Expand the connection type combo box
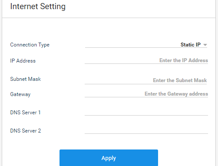Image resolution: width=218 pixels, height=166 pixels. click(x=146, y=45)
